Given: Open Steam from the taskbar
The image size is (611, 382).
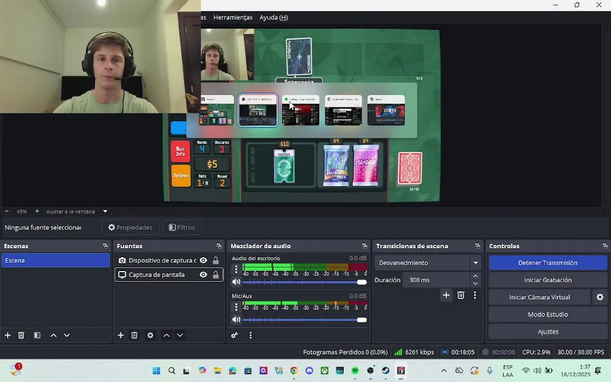Looking at the screenshot, I should [386, 370].
